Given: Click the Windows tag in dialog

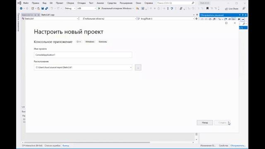Looking at the screenshot, I should pos(90,42).
